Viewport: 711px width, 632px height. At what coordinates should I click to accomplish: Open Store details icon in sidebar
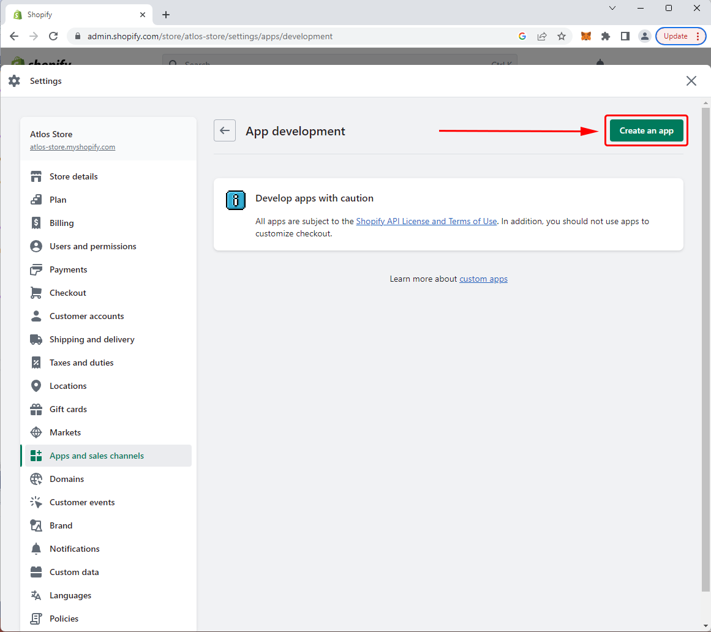[x=36, y=176]
